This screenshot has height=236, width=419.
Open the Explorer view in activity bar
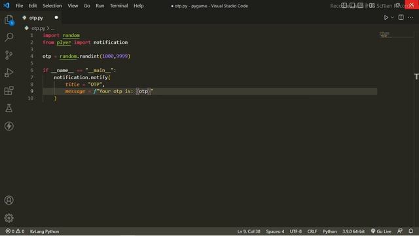[9, 20]
